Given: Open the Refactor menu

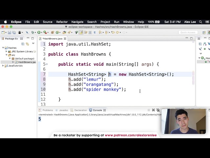Looking at the screenshot, I should [x=62, y=22].
